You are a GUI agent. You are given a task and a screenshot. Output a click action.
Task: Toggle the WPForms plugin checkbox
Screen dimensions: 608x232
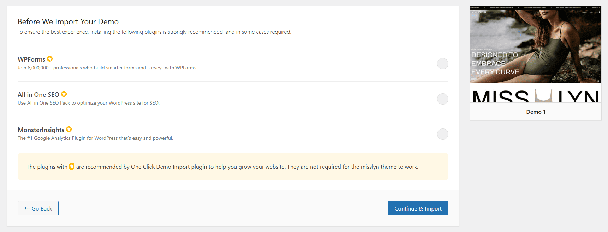[442, 64]
